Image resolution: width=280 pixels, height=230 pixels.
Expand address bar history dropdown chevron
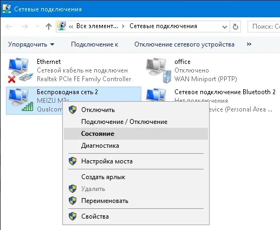(x=225, y=27)
